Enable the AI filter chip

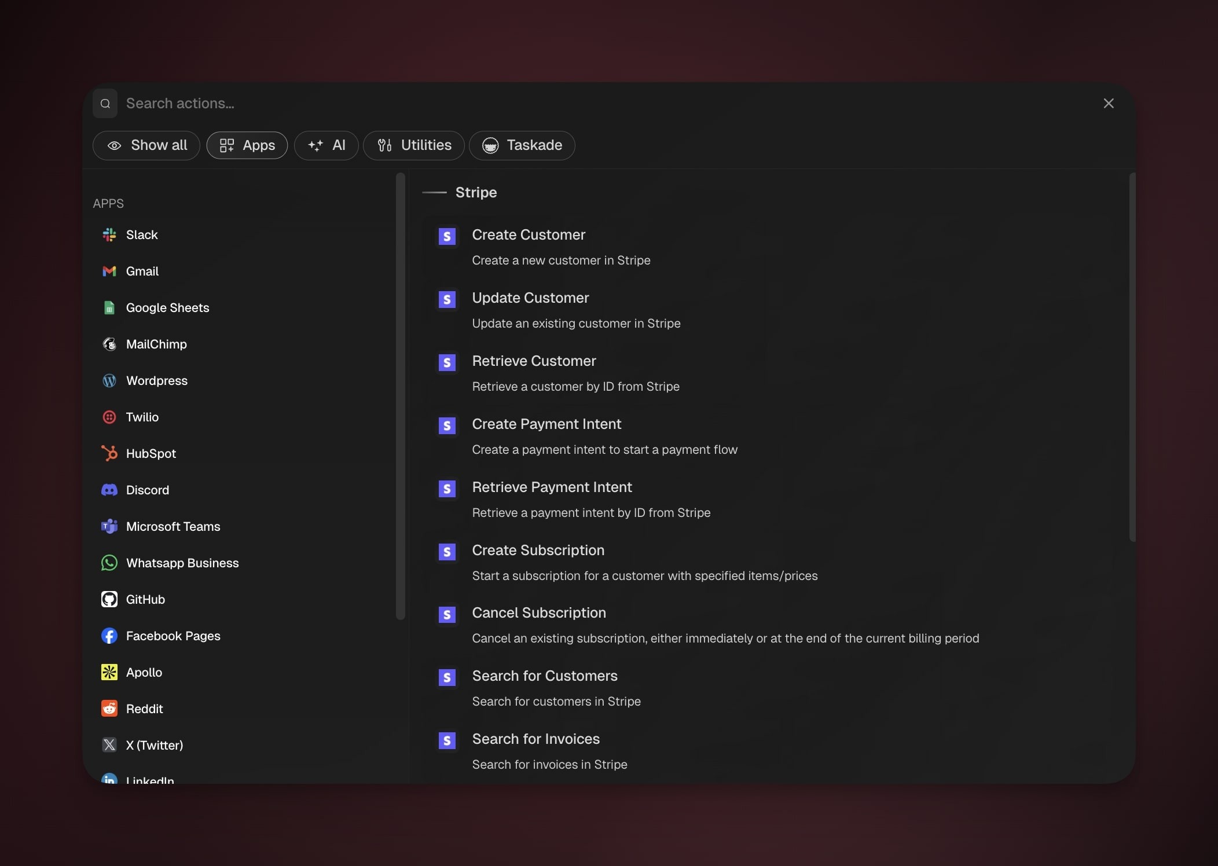(326, 145)
